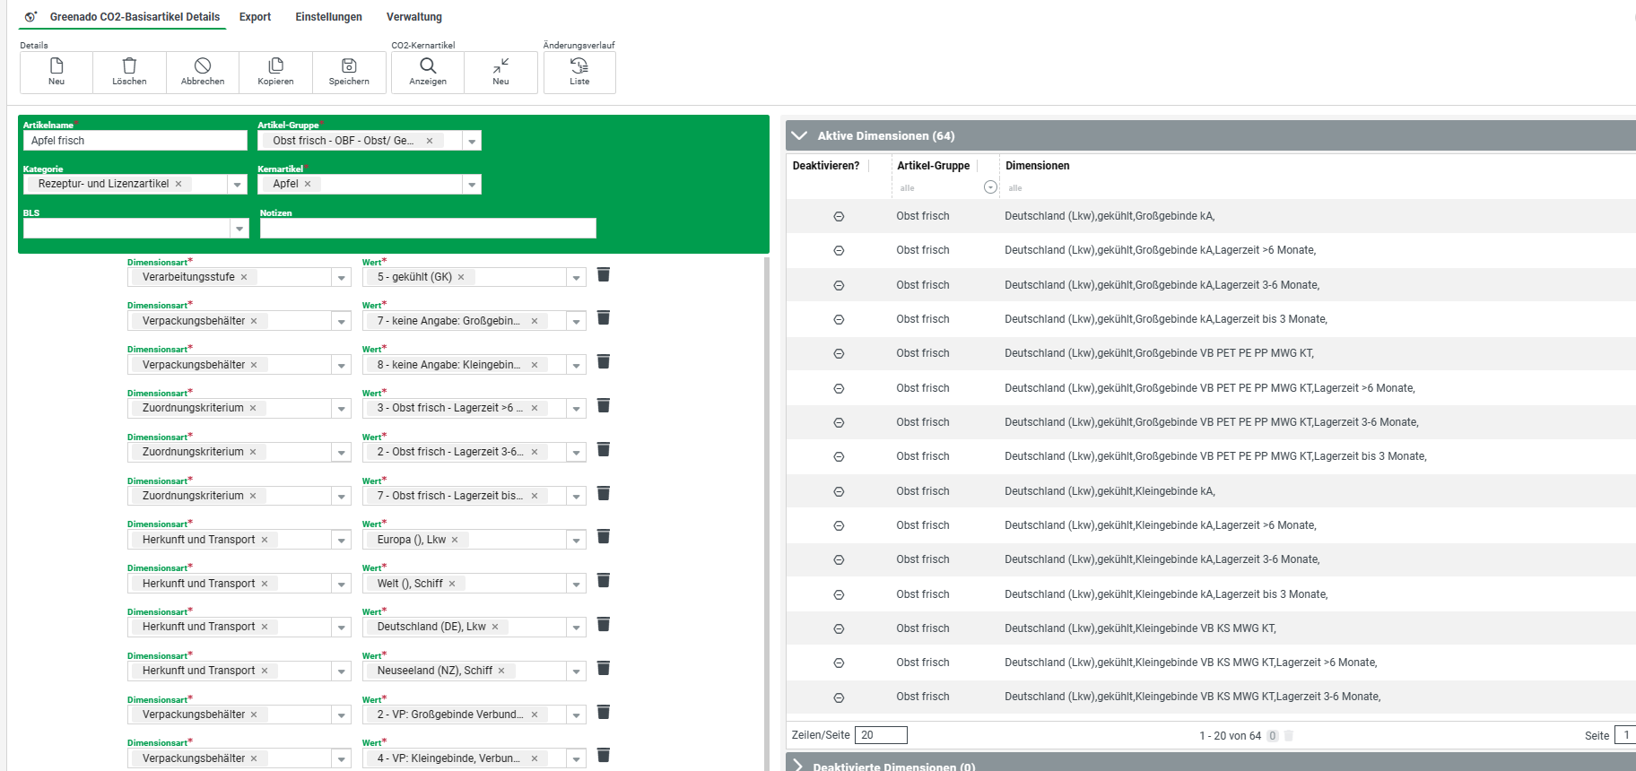
Task: Click Anzeigen magnifier under CO2-Kernartikel
Action: click(x=428, y=72)
